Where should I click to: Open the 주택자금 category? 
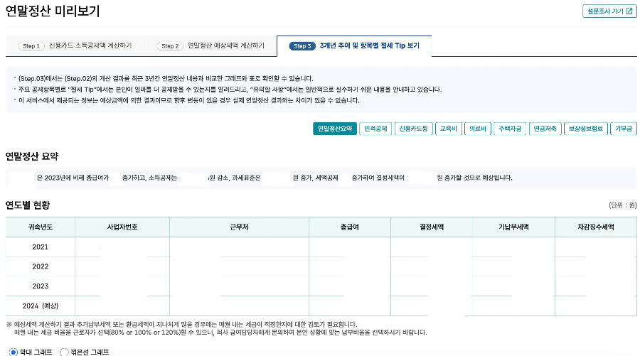tap(510, 129)
